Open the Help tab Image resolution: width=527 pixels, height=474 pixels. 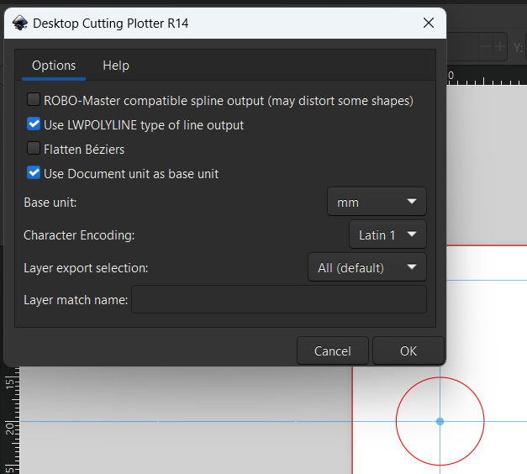(116, 66)
